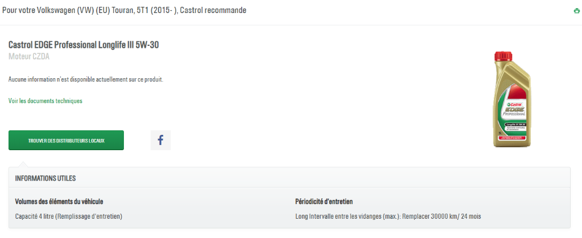582x238 pixels.
Task: Click the pointer notch above Informations utiles panel
Action: click(20, 164)
